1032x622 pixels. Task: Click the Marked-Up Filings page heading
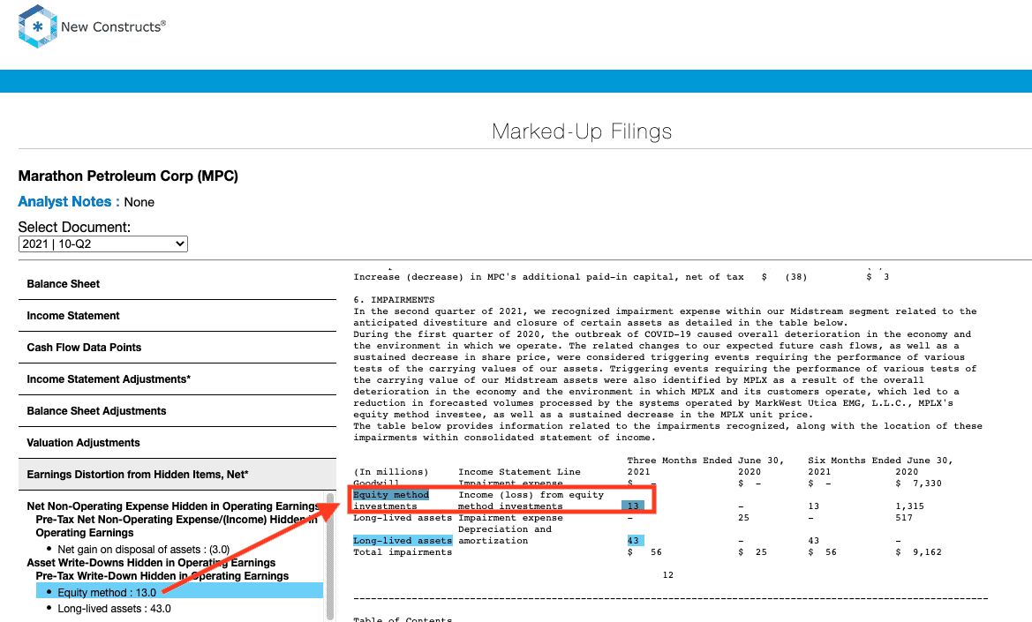click(x=582, y=131)
